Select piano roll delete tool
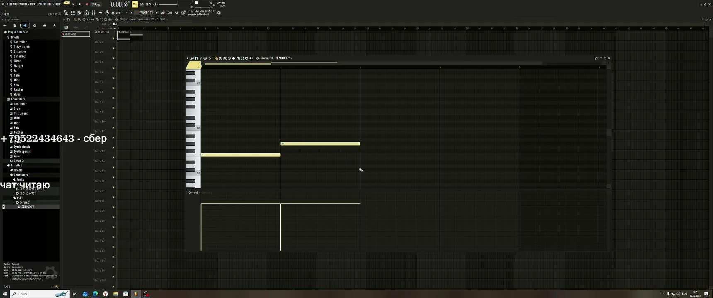Screen dimensions: 713x298 (x=229, y=58)
